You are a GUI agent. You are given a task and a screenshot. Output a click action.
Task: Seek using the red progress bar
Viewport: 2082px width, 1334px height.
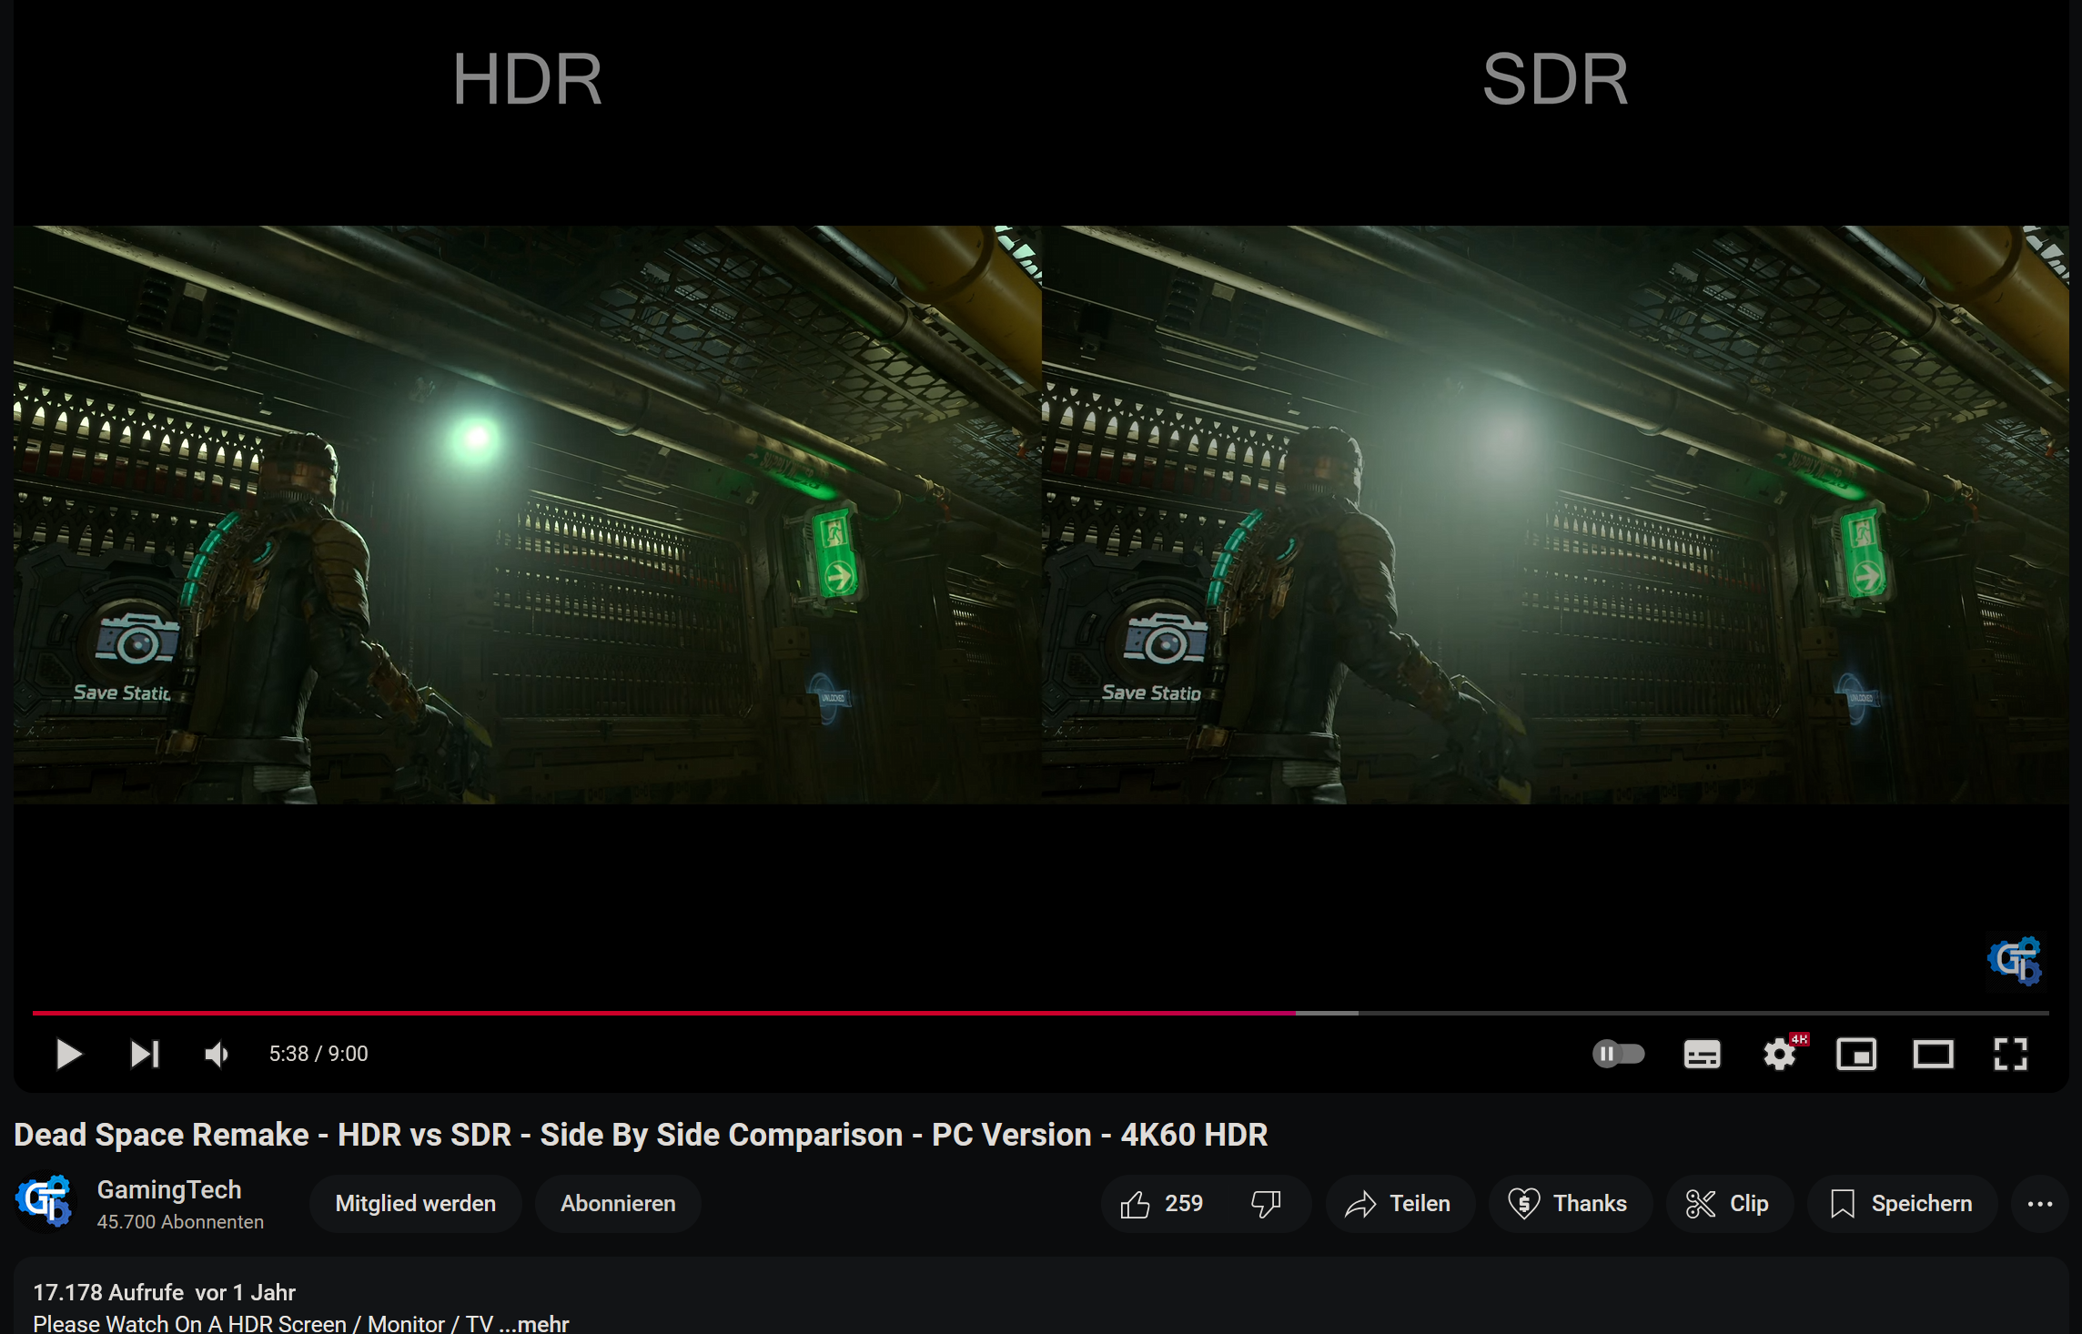pos(664,1013)
